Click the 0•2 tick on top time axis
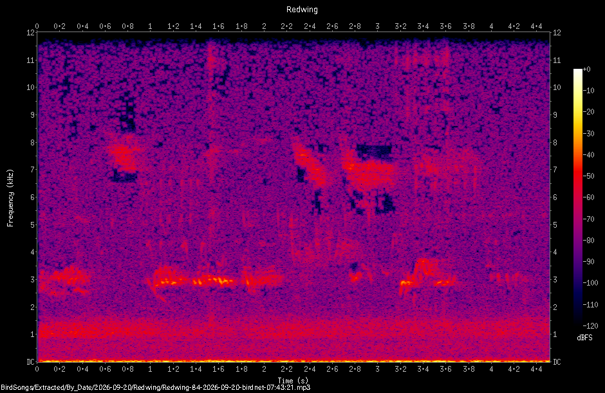The image size is (605, 393). (x=59, y=26)
